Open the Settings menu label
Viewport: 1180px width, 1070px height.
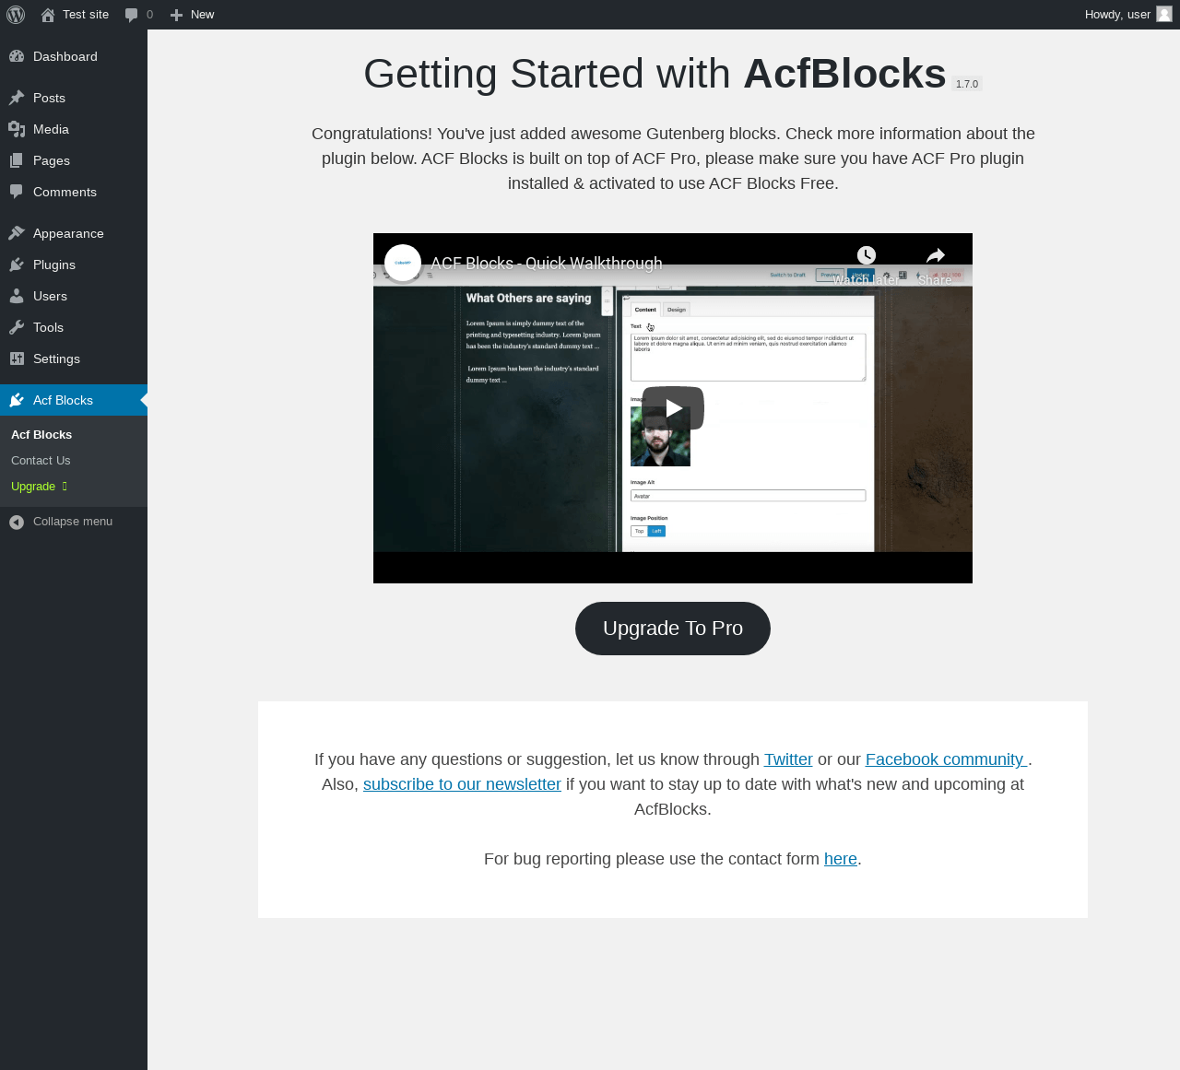click(x=56, y=359)
